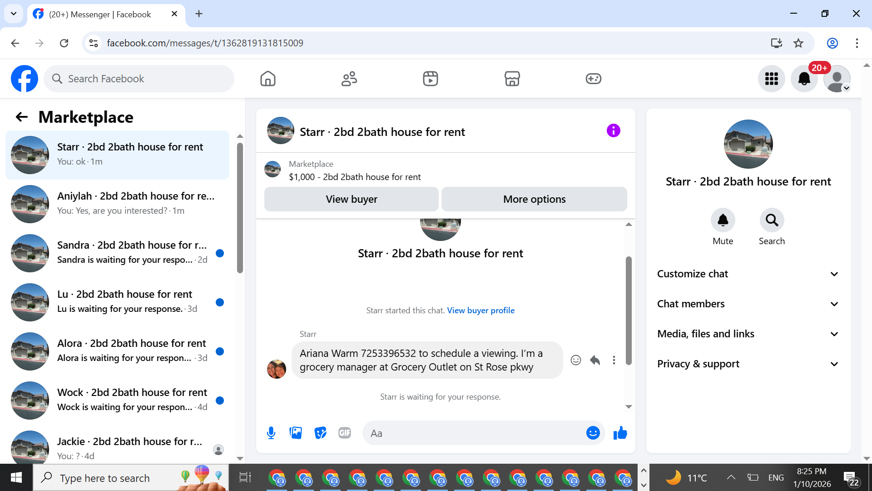The height and width of the screenshot is (491, 872).
Task: Open the sticker picker icon
Action: tap(320, 433)
